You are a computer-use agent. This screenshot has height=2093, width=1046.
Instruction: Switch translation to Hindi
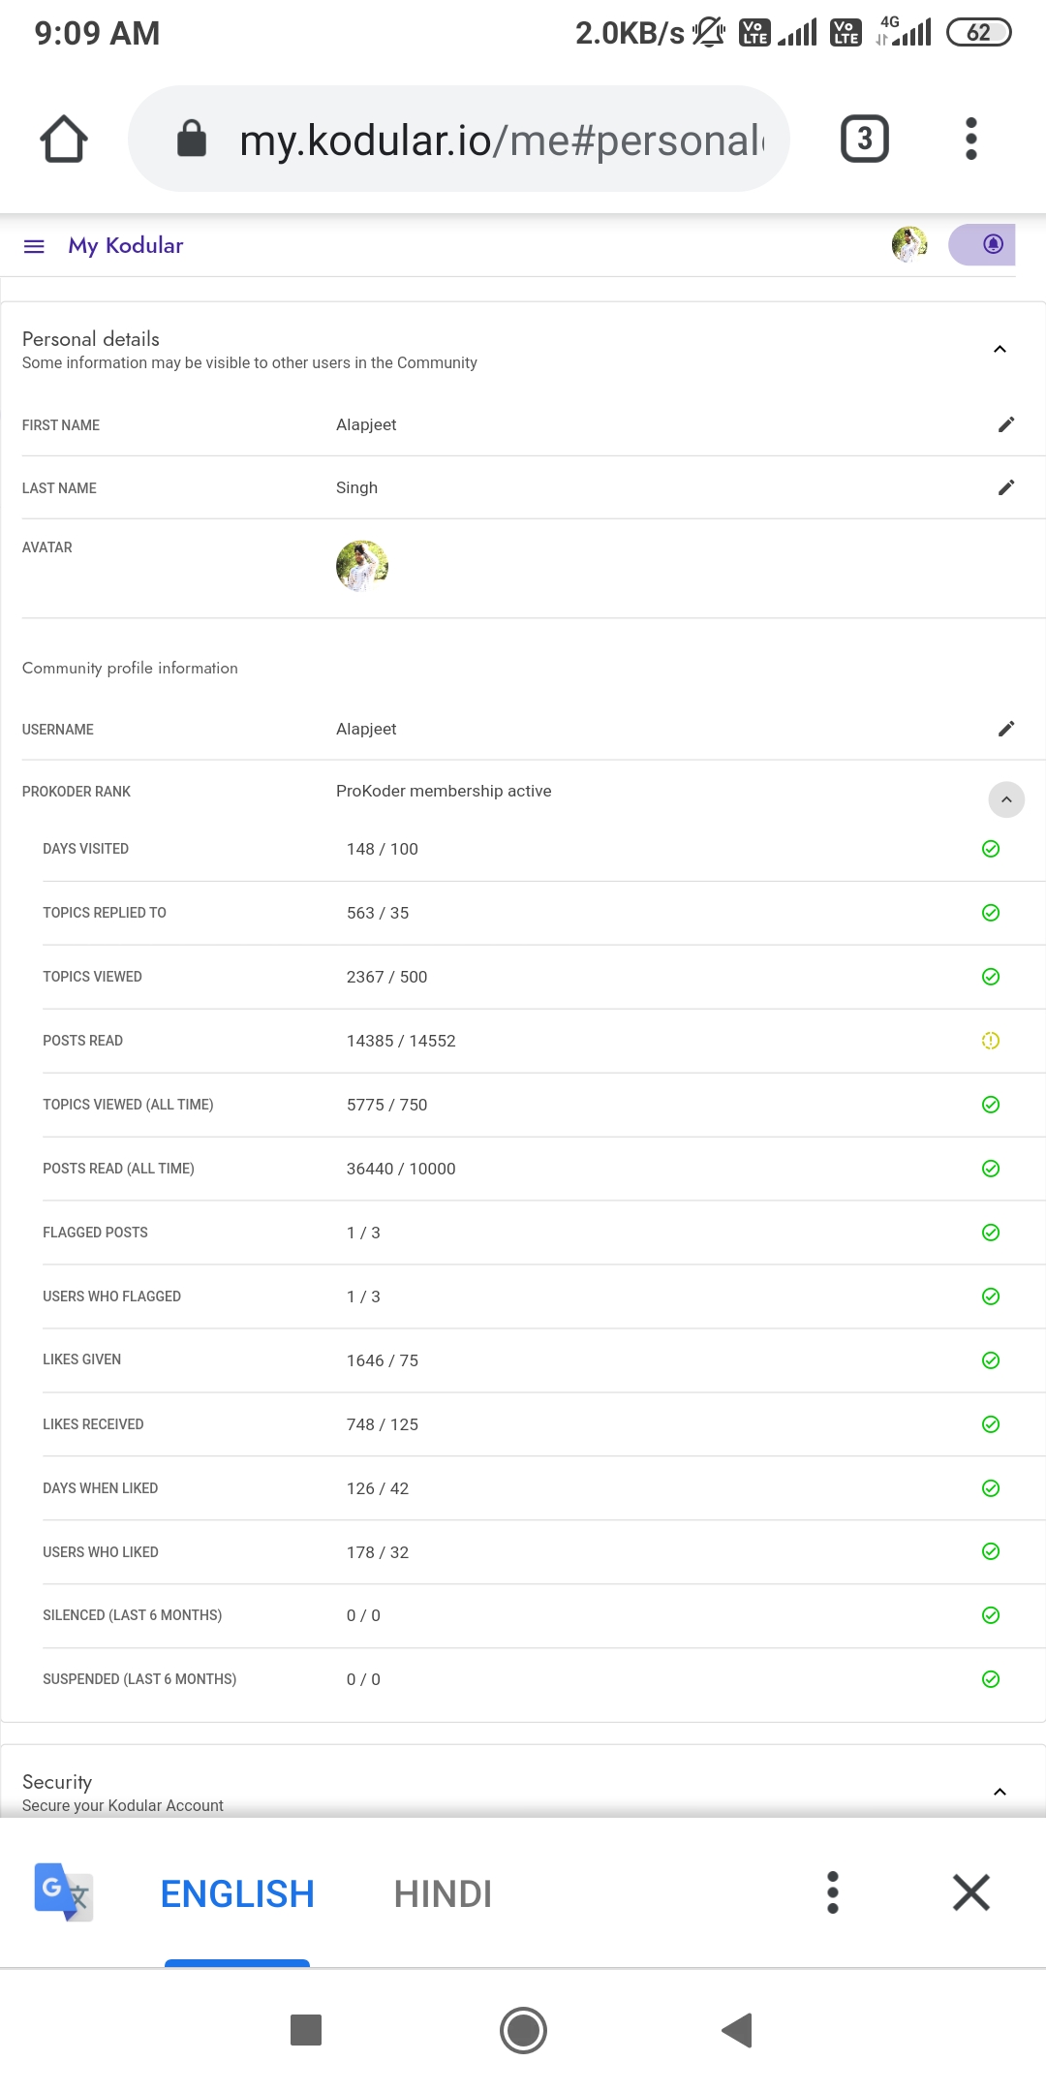click(x=443, y=1893)
